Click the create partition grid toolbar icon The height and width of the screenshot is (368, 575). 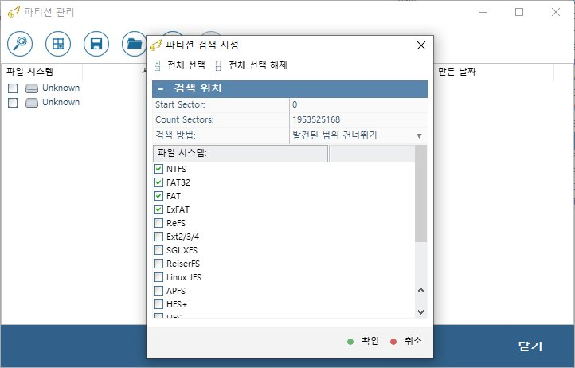click(58, 44)
